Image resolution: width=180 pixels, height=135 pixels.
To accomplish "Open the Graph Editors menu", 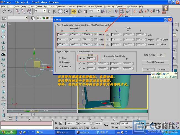I will point(95,6).
